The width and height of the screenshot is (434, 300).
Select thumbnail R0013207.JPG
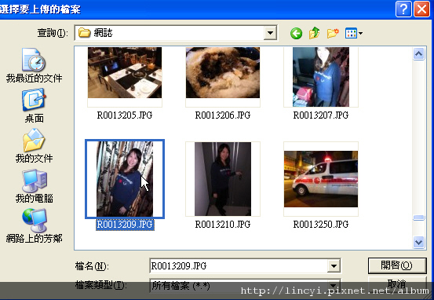pyautogui.click(x=321, y=77)
